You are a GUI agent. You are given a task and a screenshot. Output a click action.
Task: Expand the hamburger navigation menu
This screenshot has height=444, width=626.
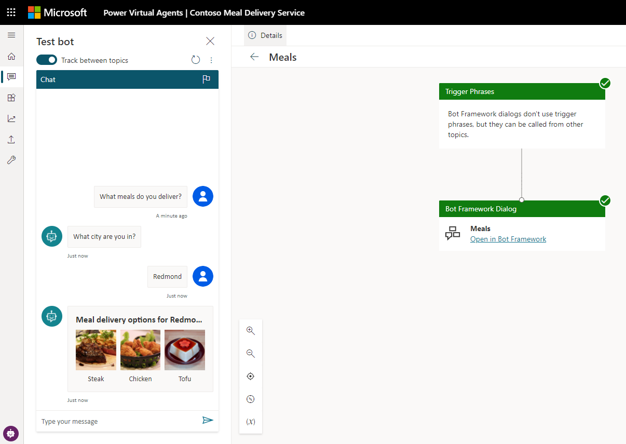11,35
